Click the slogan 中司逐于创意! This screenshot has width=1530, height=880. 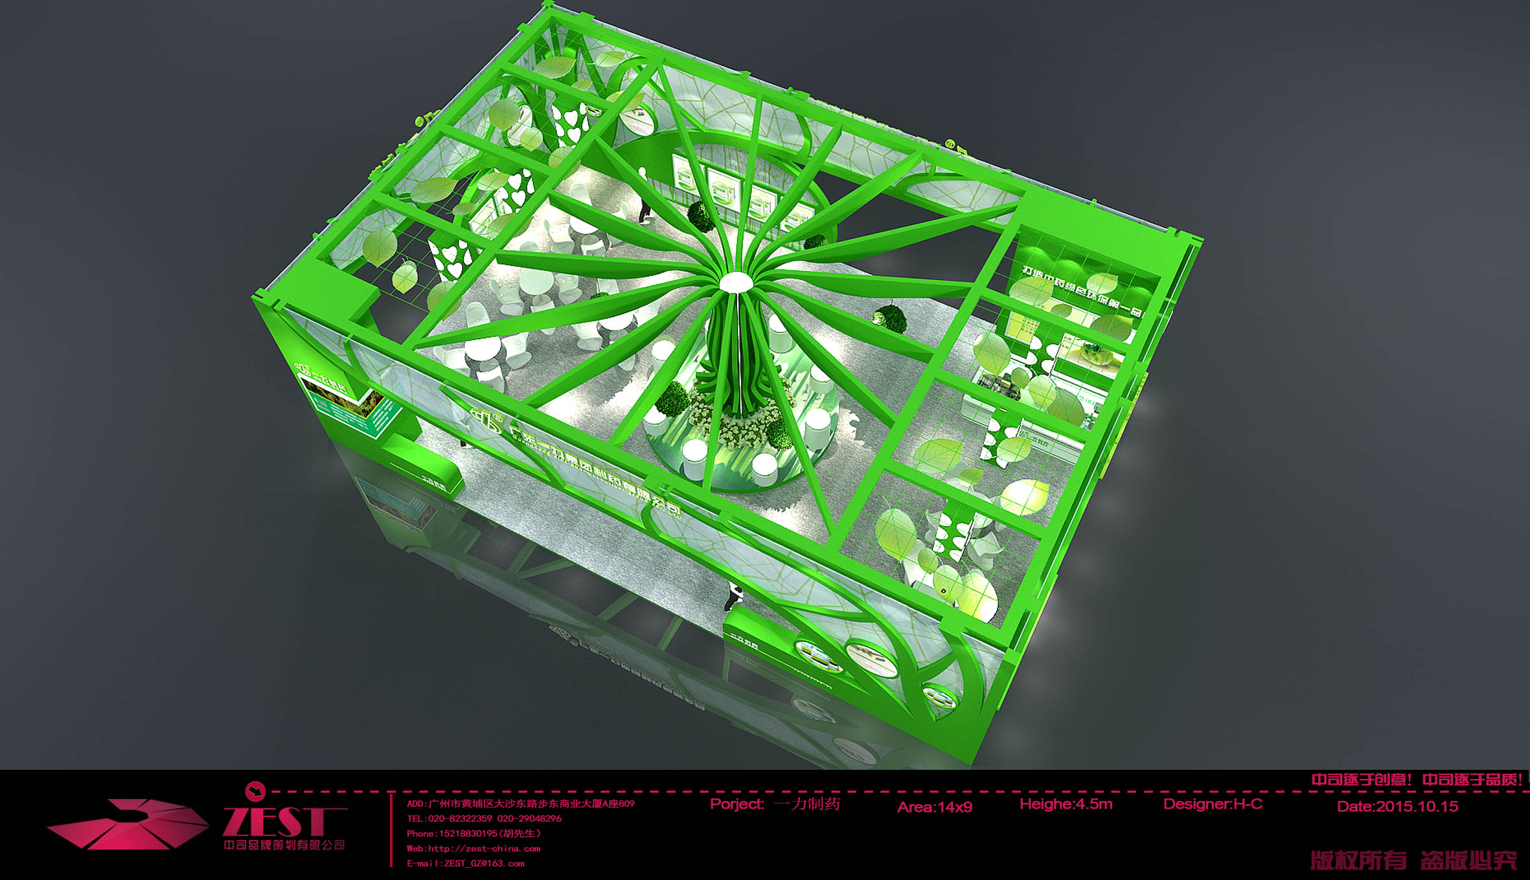coord(1362,780)
